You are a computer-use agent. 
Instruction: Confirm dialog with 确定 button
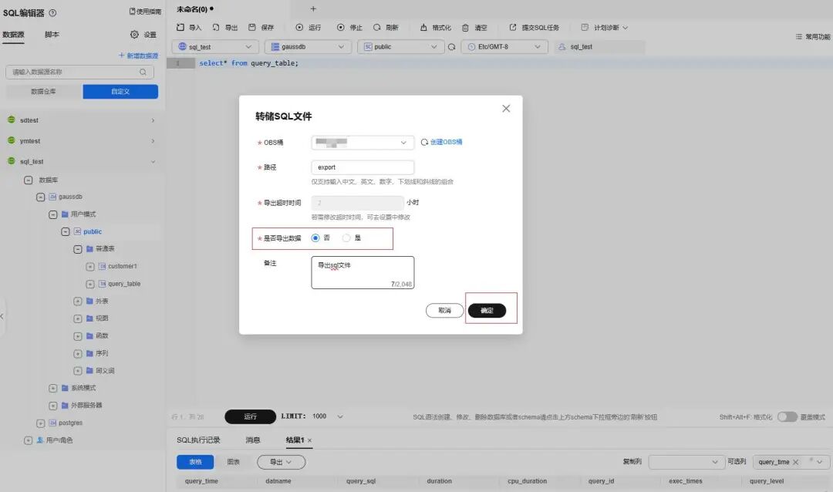click(x=487, y=310)
